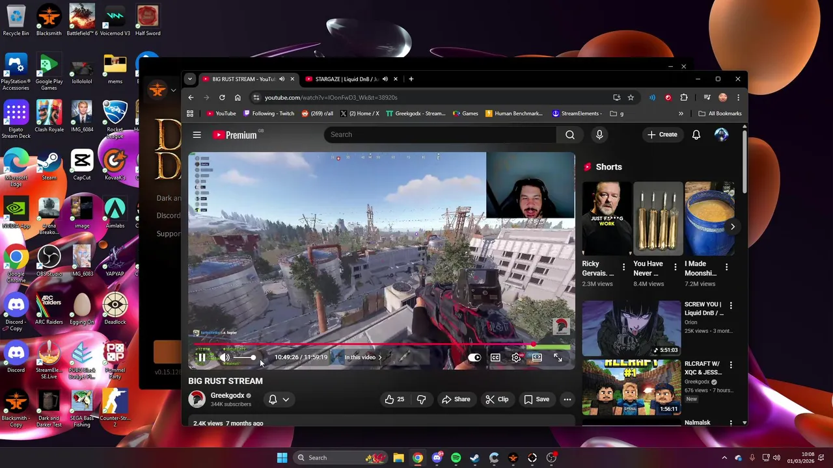
Task: Open the player settings gear
Action: click(x=516, y=357)
